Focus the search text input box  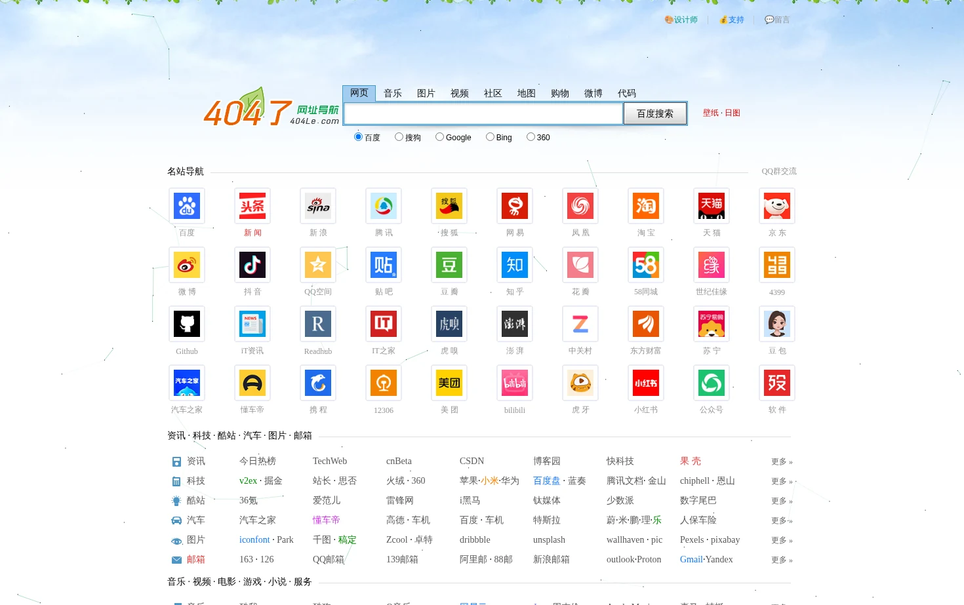(x=483, y=114)
